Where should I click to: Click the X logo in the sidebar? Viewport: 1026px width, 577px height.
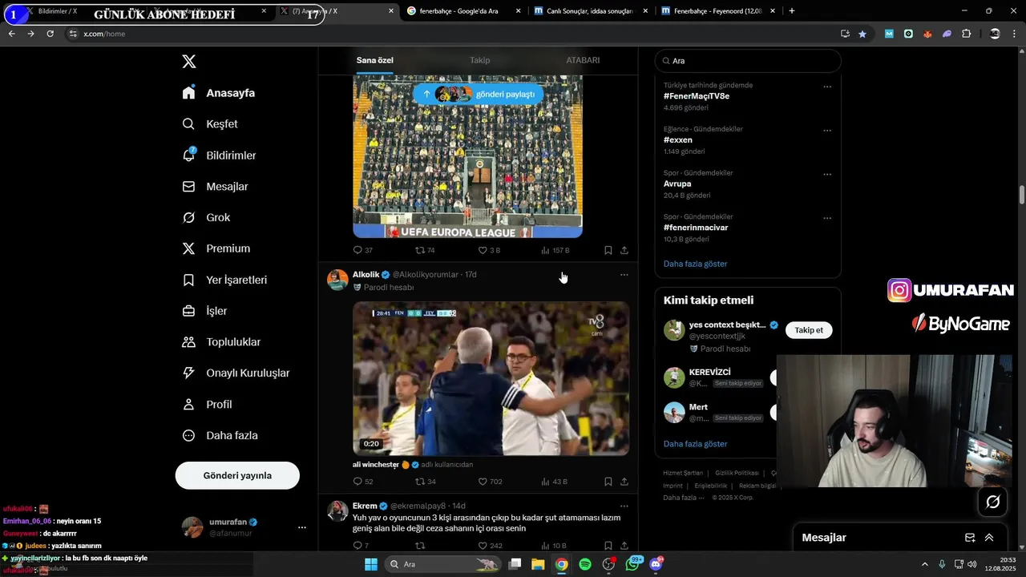click(189, 62)
